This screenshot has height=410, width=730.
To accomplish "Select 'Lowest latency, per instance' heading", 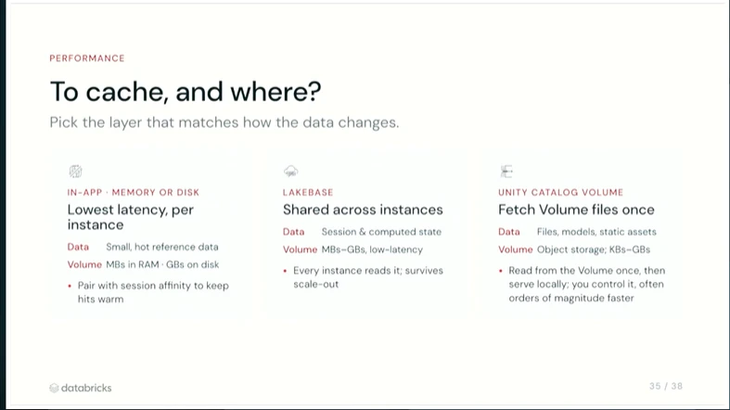I will (131, 217).
